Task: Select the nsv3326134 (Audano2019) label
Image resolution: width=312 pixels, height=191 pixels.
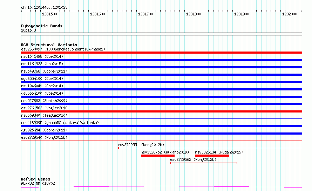Action: coord(219,152)
